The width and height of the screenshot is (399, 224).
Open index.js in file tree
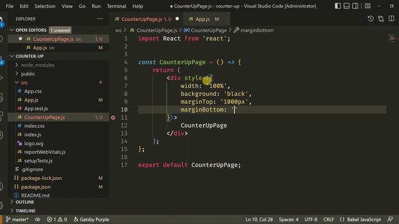(59, 134)
